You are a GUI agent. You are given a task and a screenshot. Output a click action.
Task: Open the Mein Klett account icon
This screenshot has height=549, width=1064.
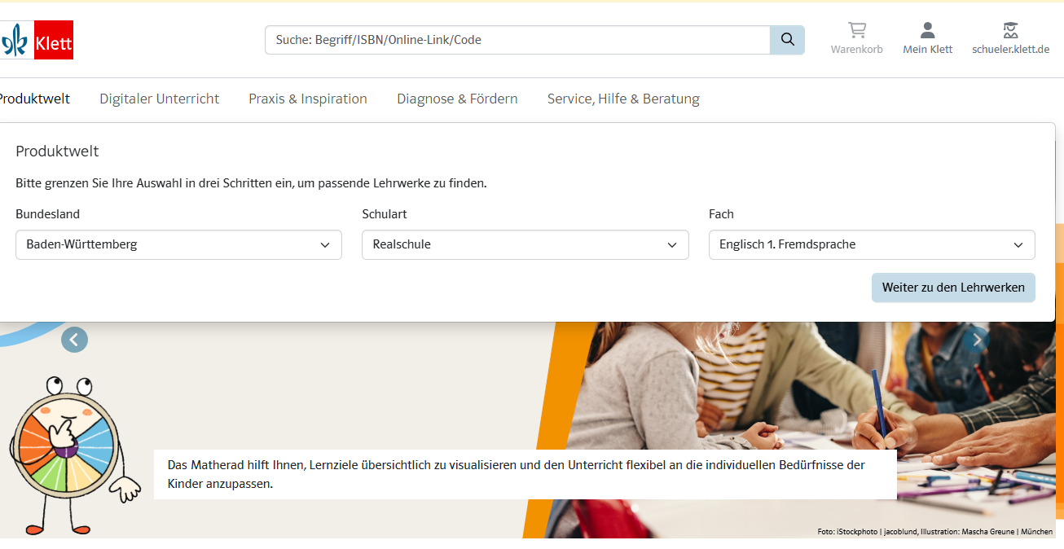pos(927,38)
